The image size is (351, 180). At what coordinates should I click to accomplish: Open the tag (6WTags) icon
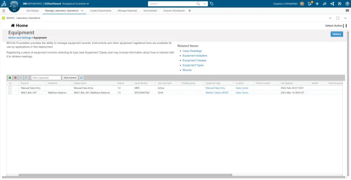[x=212, y=4]
